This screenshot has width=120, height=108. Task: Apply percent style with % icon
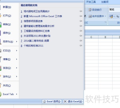(118, 17)
